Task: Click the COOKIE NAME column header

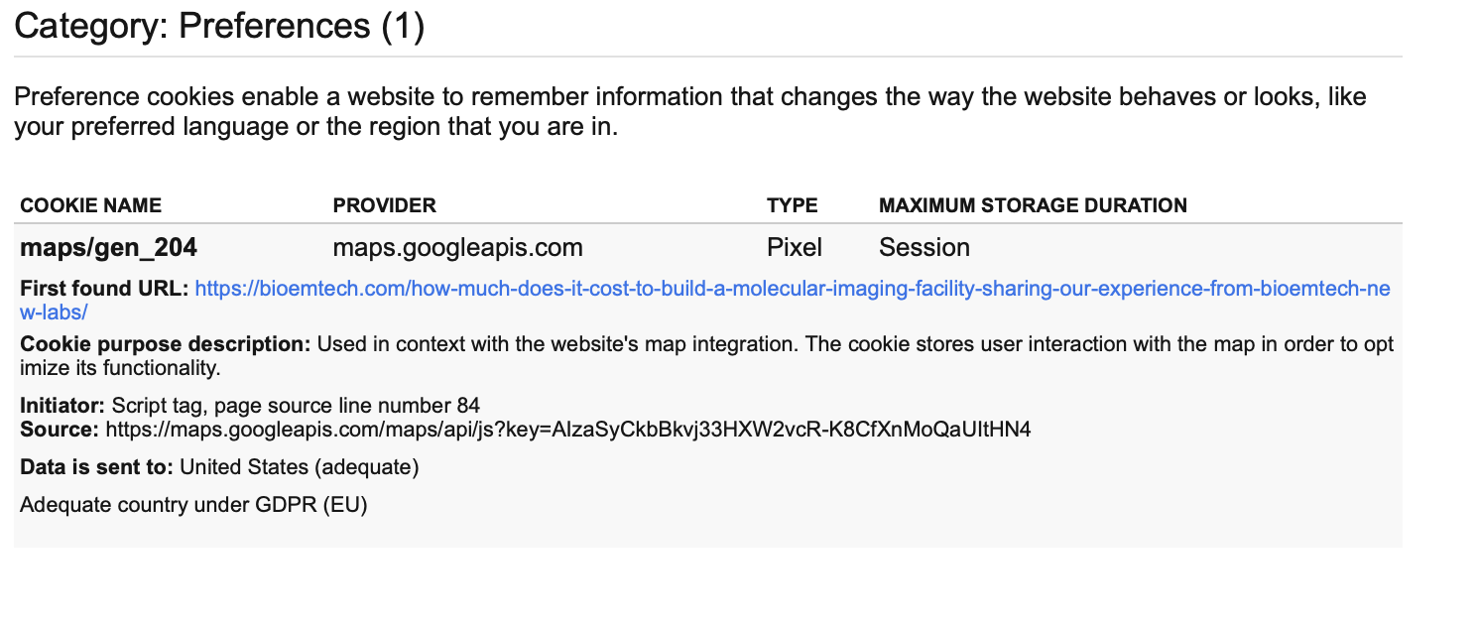Action: 90,205
